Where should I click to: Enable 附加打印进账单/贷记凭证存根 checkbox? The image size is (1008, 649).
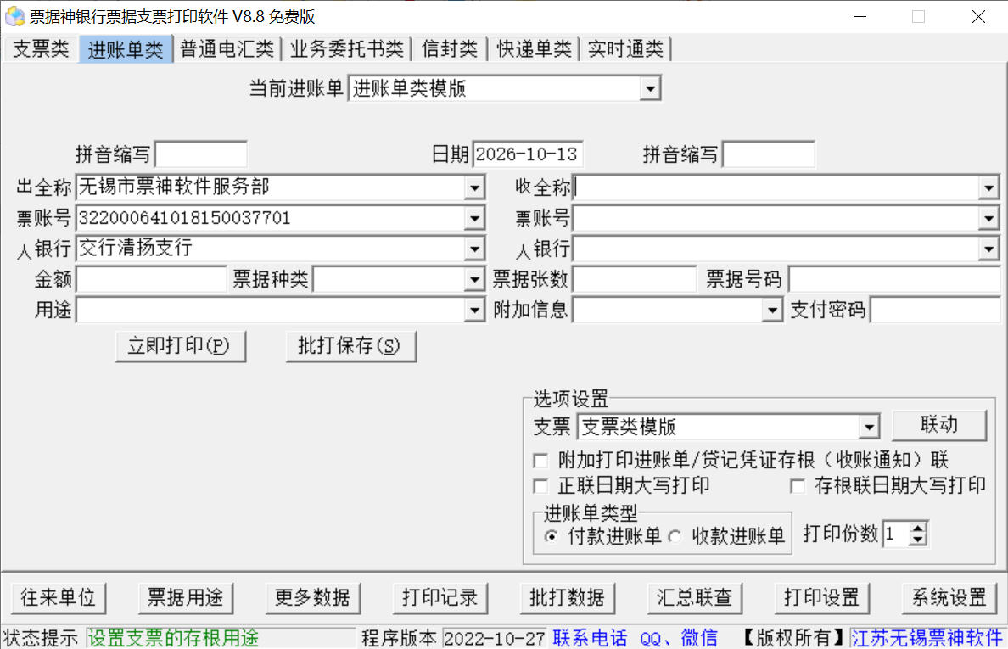pyautogui.click(x=541, y=461)
